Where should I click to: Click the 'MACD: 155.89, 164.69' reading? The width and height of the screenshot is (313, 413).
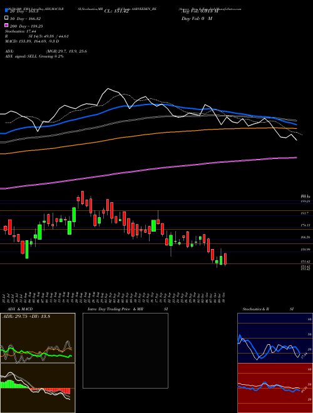32,41
